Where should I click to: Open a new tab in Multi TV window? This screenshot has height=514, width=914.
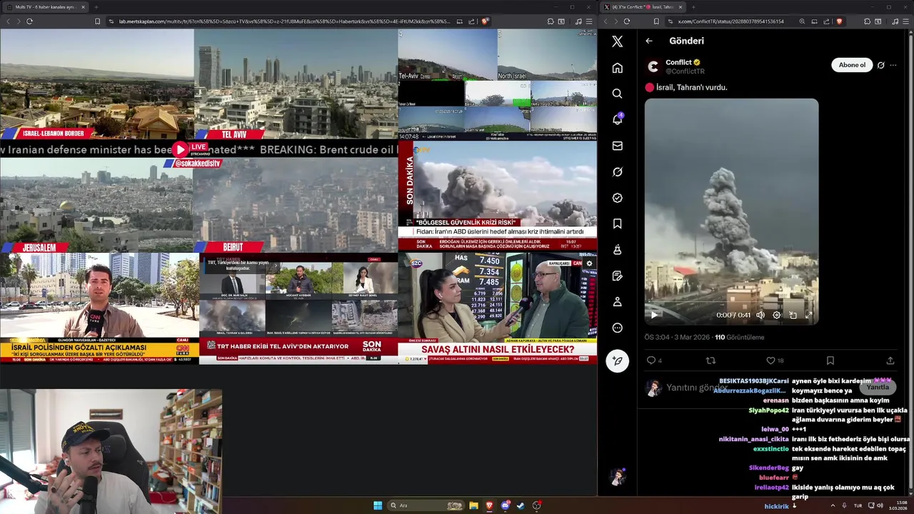[96, 7]
